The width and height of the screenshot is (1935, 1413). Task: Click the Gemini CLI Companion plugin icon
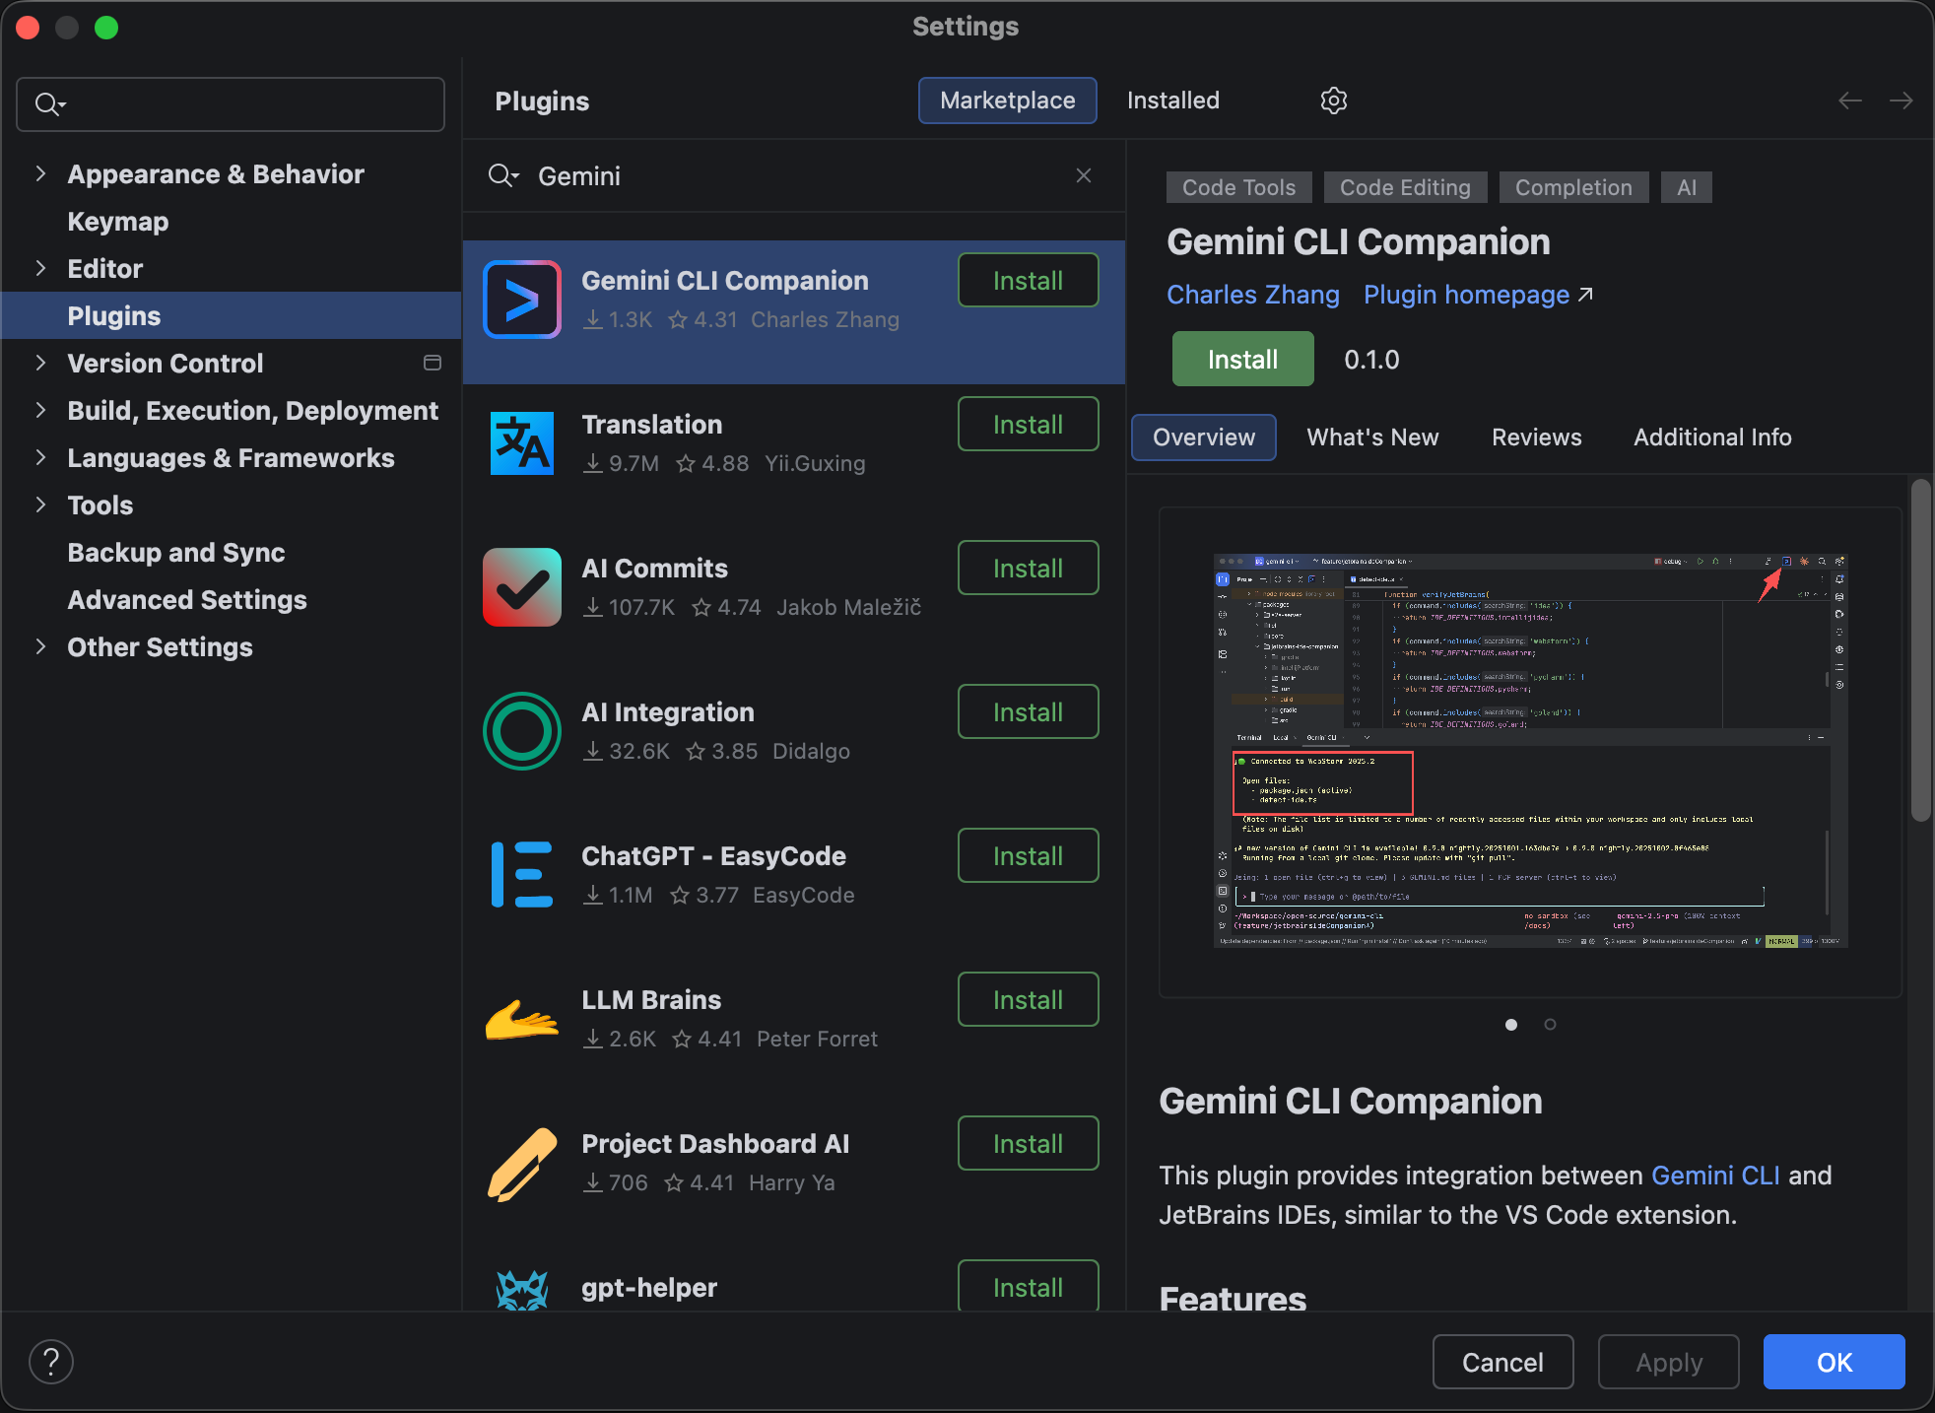click(x=522, y=300)
